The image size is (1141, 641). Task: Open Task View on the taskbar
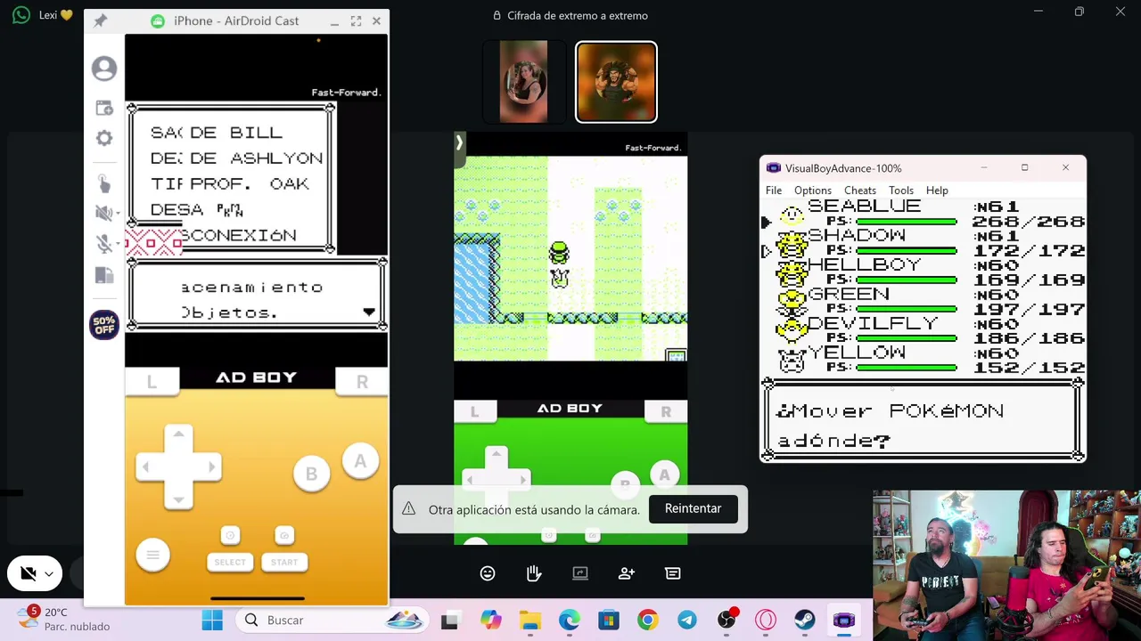coord(450,621)
